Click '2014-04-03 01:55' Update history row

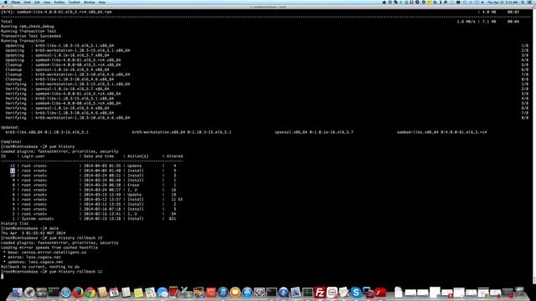click(92, 166)
